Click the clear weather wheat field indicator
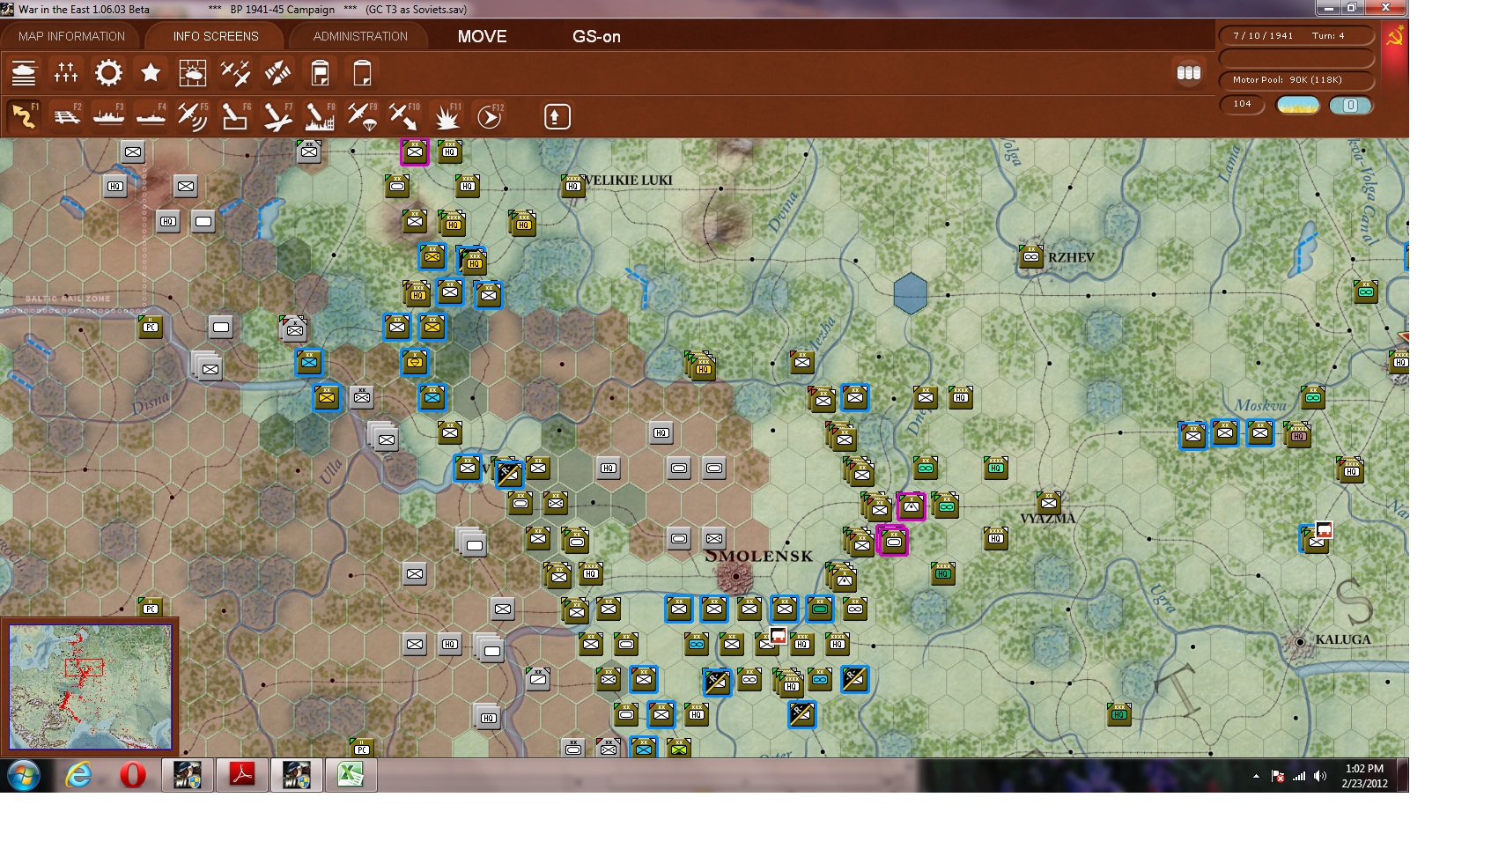The image size is (1506, 849). tap(1298, 106)
